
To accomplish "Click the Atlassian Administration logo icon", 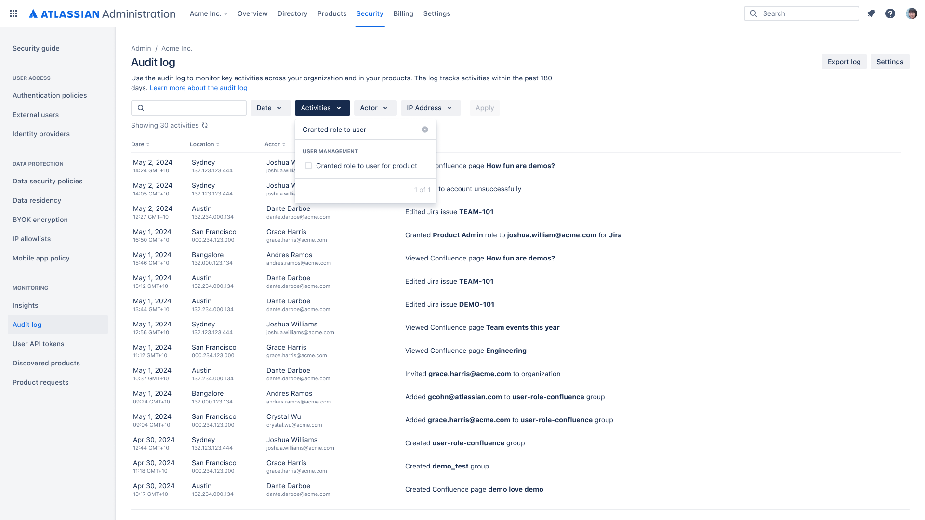I will tap(33, 13).
